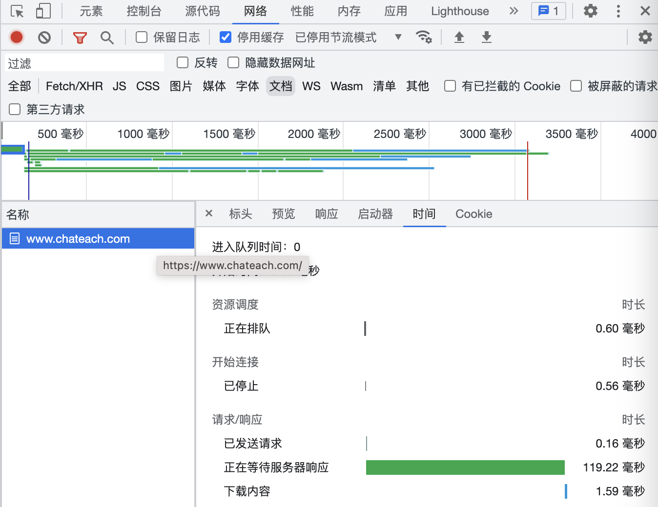
Task: Open network panel settings gear icon
Action: (645, 37)
